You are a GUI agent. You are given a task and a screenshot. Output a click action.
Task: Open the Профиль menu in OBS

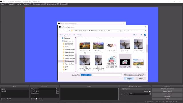(27, 4)
